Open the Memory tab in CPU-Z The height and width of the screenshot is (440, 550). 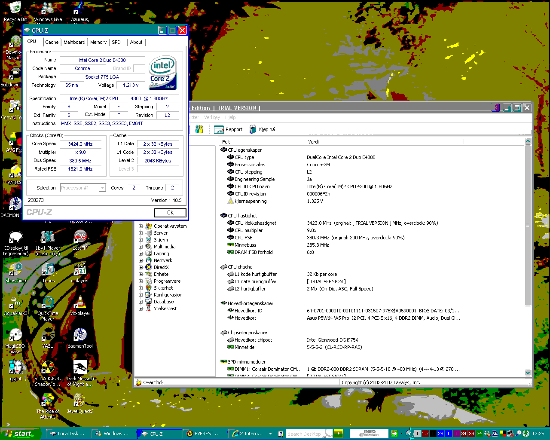tap(98, 42)
